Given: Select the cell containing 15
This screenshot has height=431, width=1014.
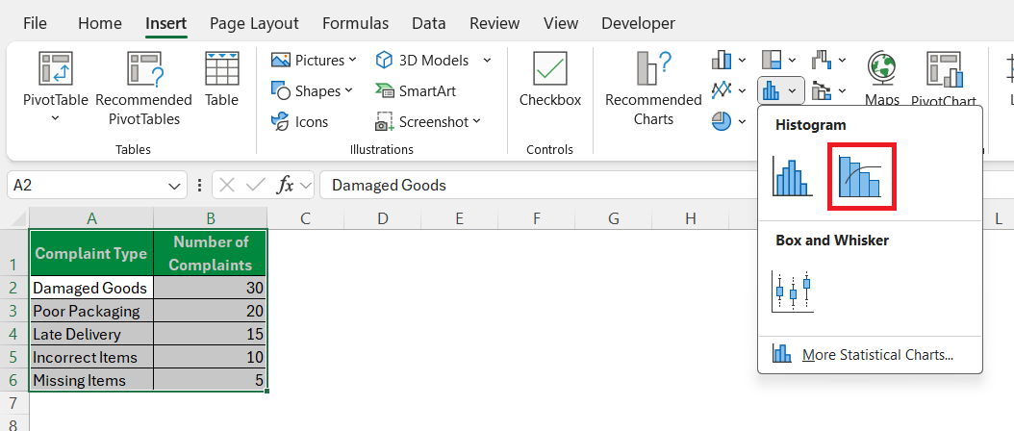Looking at the screenshot, I should pyautogui.click(x=210, y=334).
